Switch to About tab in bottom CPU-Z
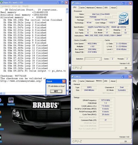The height and width of the screenshot is (145, 138). tap(113, 81)
